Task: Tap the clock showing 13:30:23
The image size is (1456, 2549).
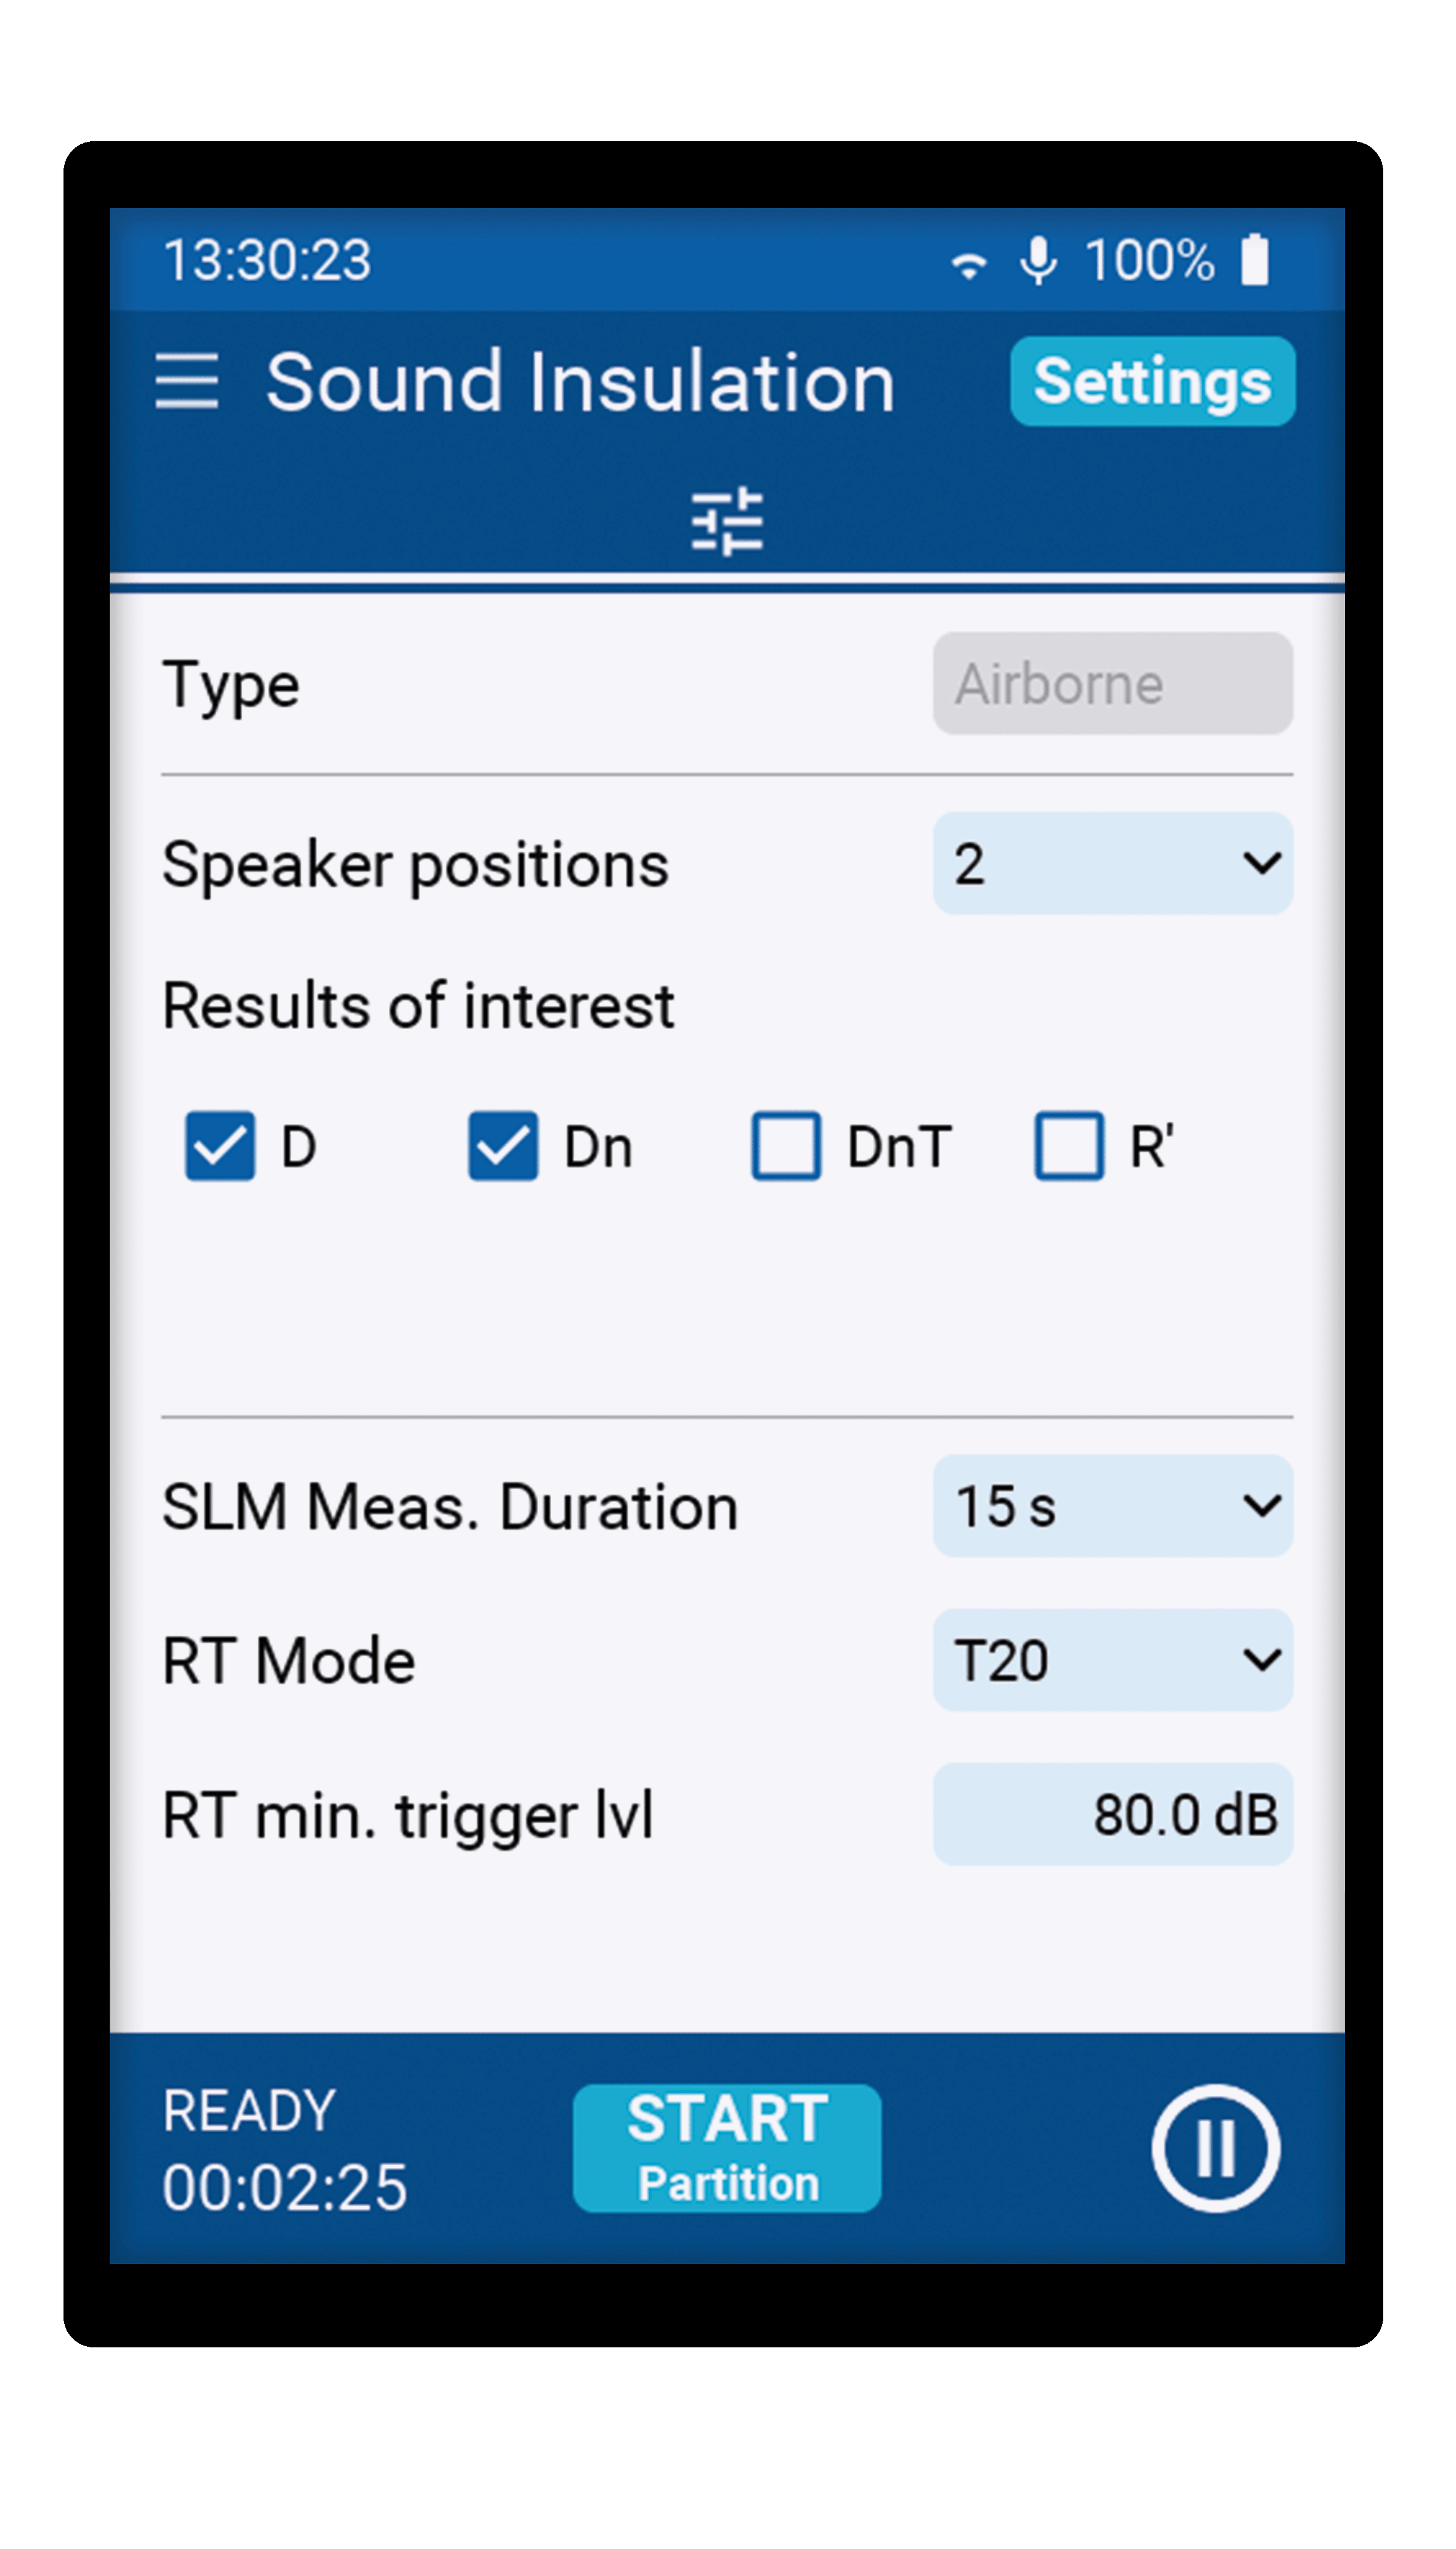Action: [267, 261]
